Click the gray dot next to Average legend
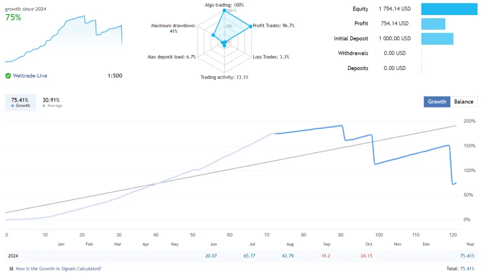Screen dimensions: 481x275 point(44,106)
